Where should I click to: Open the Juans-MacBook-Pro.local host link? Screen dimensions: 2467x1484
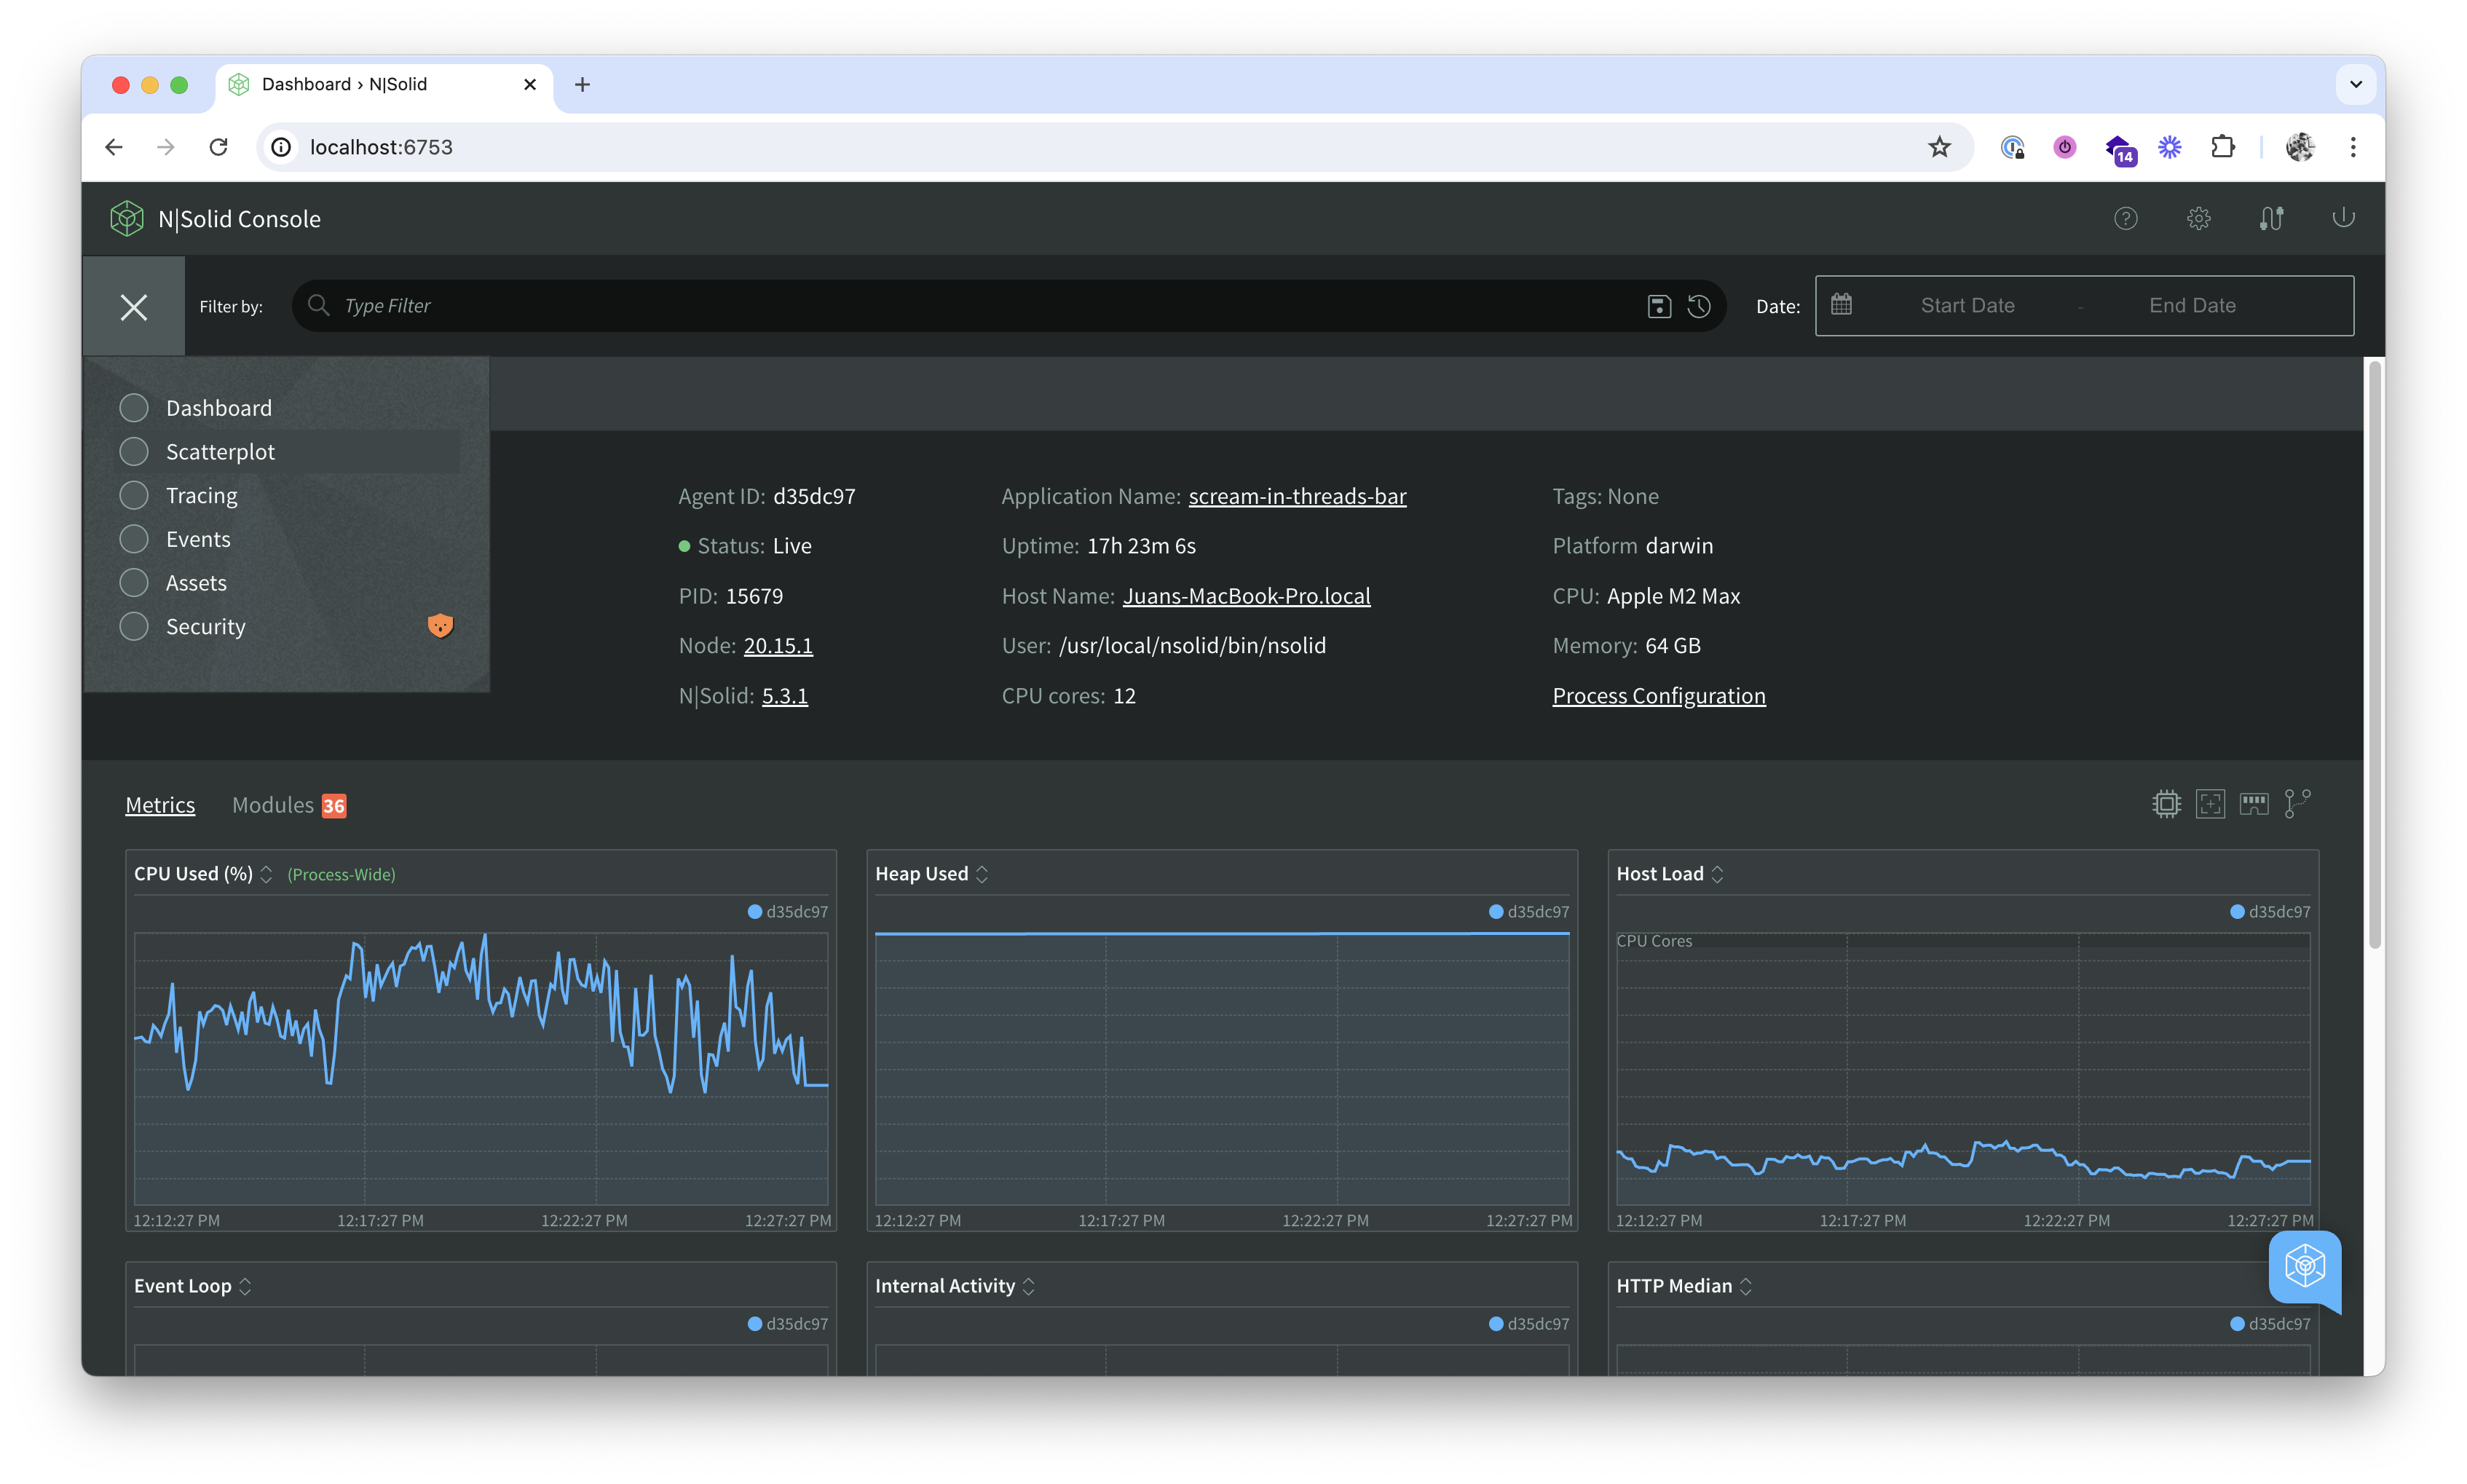(x=1246, y=596)
